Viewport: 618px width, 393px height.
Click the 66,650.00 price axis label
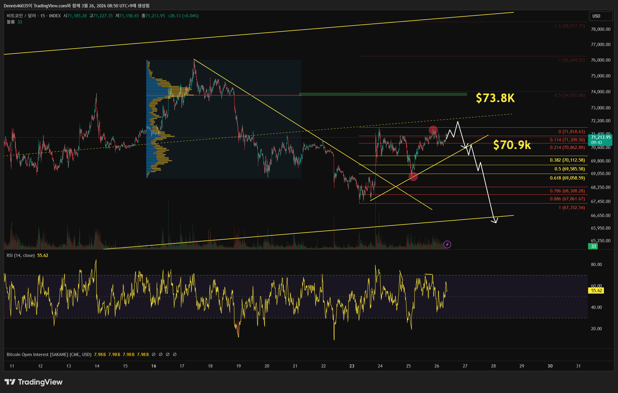coord(600,216)
